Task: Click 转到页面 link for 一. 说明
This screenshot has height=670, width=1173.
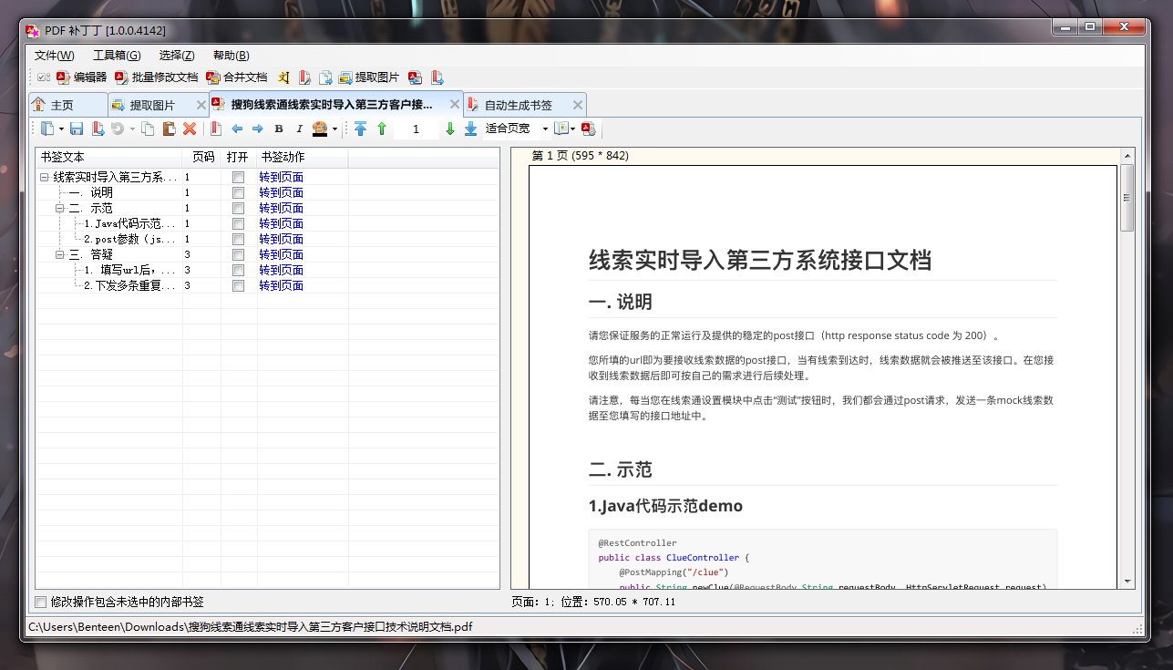Action: coord(281,192)
